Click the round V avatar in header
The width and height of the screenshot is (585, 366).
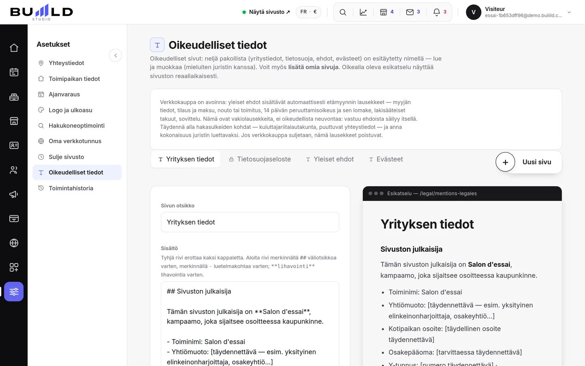(x=474, y=12)
